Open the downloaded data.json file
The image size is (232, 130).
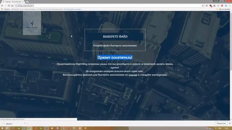point(9,123)
